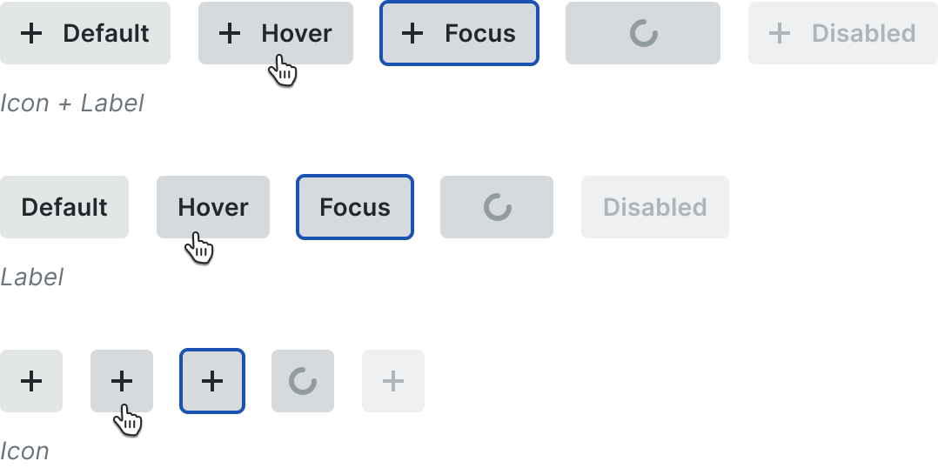Click the square icon-only loading spinner button
Screen dimensions: 938x468
(303, 381)
